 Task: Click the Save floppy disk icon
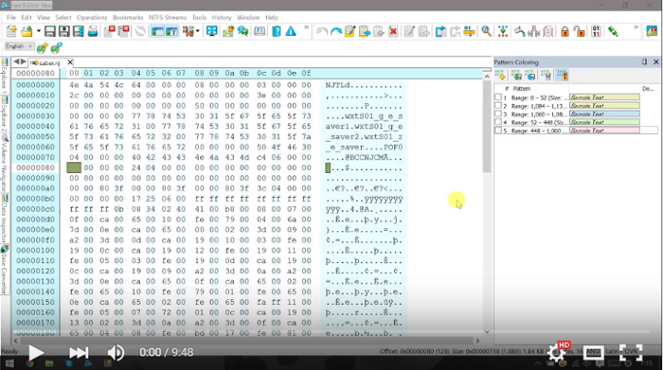point(50,31)
